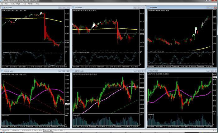Click the green dashed trendline in GBPJPY,M30
This screenshot has height=133, width=218.
[x=125, y=106]
